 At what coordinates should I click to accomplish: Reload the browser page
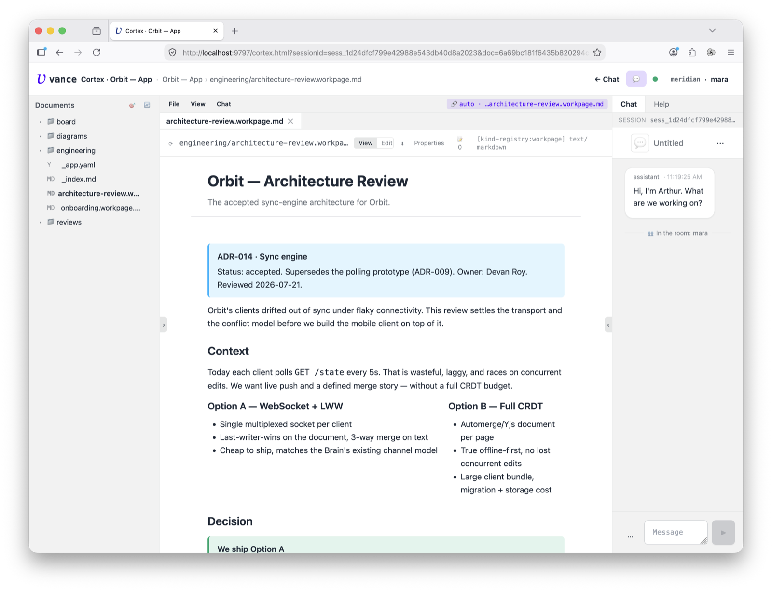tap(96, 52)
